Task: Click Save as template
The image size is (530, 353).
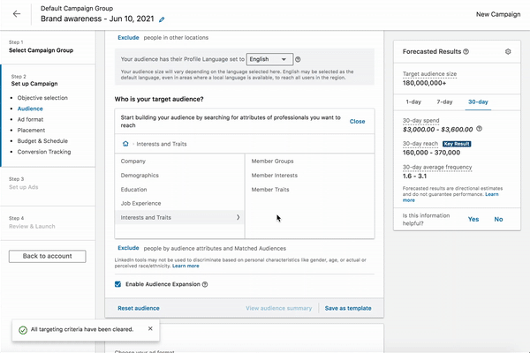Action: coord(348,308)
